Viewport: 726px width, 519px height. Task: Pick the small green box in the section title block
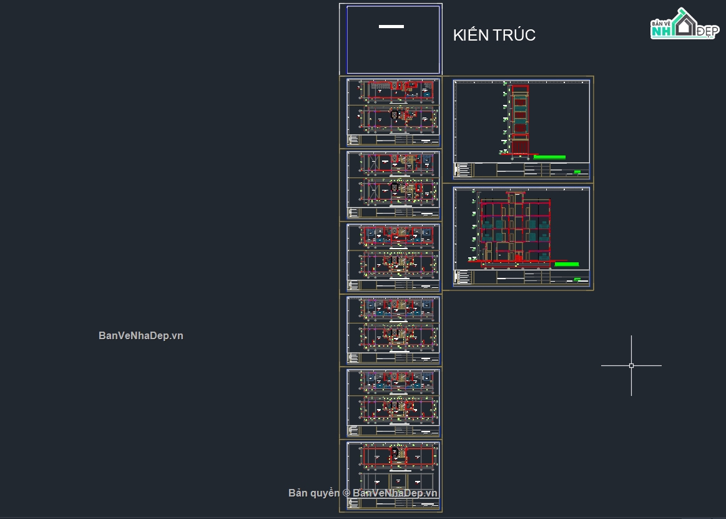[577, 280]
